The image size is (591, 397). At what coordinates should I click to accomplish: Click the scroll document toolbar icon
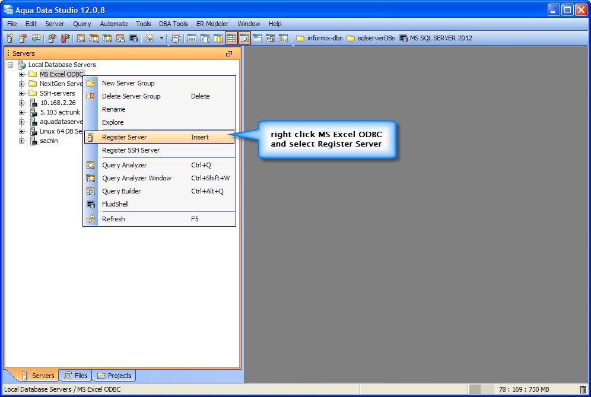(176, 38)
